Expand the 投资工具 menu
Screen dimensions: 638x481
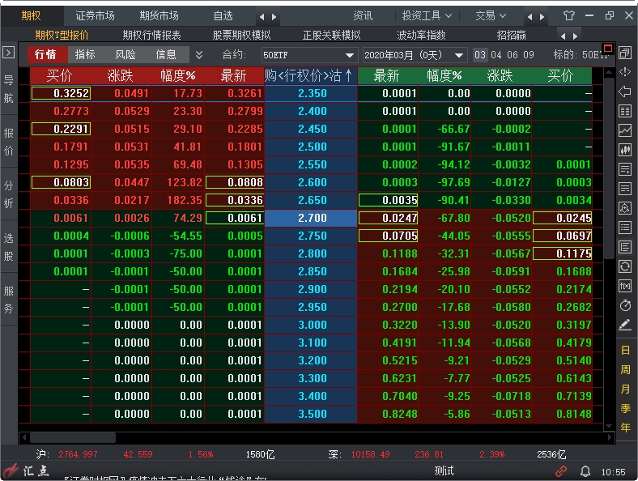pyautogui.click(x=427, y=15)
